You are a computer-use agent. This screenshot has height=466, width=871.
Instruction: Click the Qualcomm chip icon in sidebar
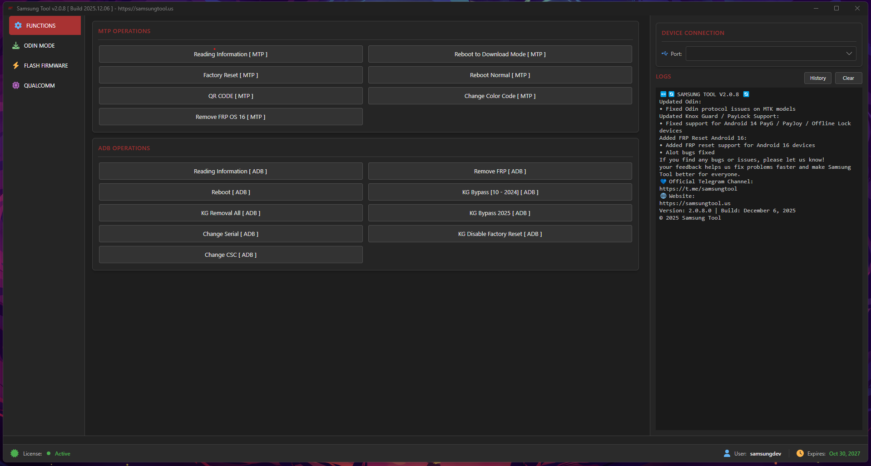click(15, 85)
